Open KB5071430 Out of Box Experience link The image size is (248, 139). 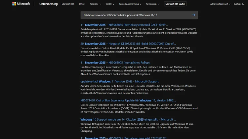(128, 100)
